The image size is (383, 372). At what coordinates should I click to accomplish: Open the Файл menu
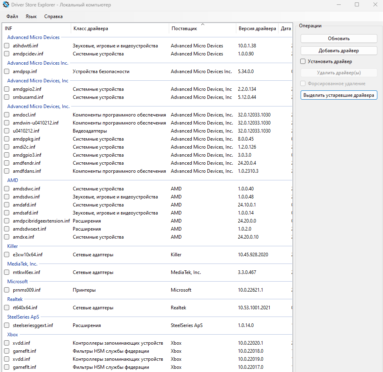click(x=12, y=16)
